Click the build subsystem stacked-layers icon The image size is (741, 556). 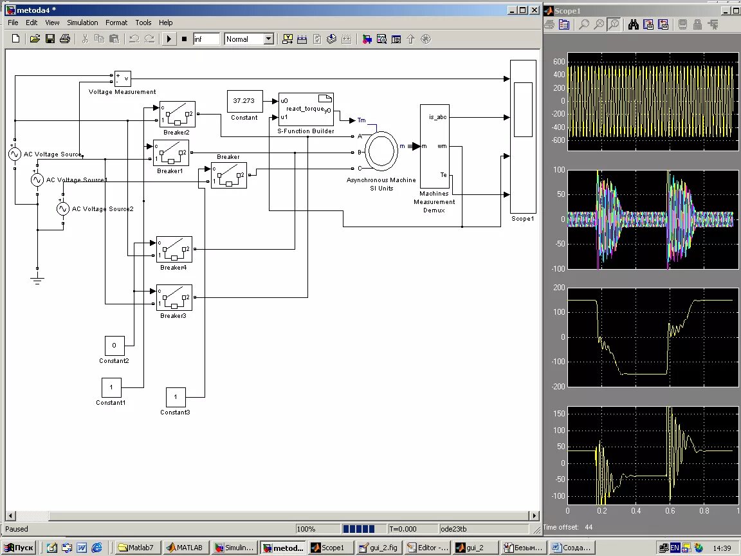(332, 39)
